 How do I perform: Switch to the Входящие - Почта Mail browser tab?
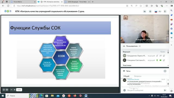77,2
